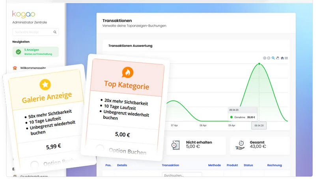This screenshot has height=179, width=319.
Task: Click the peak data point on chart
Action: pyautogui.click(x=259, y=64)
